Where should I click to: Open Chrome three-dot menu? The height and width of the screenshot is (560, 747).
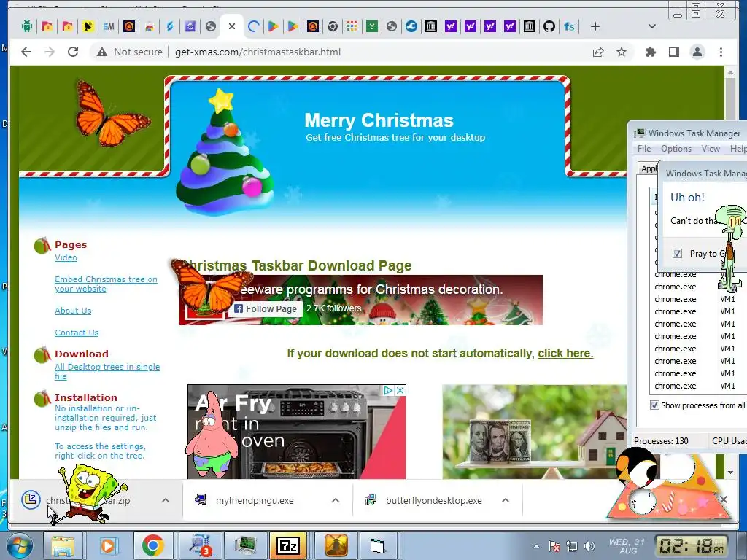pos(721,52)
